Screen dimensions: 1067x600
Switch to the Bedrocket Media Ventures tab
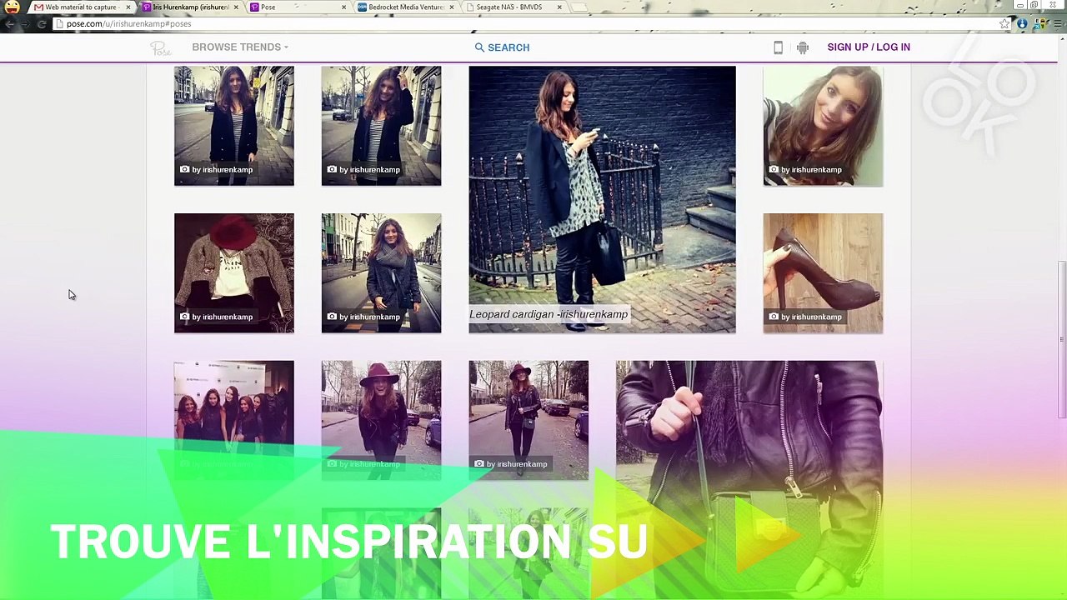[x=406, y=7]
